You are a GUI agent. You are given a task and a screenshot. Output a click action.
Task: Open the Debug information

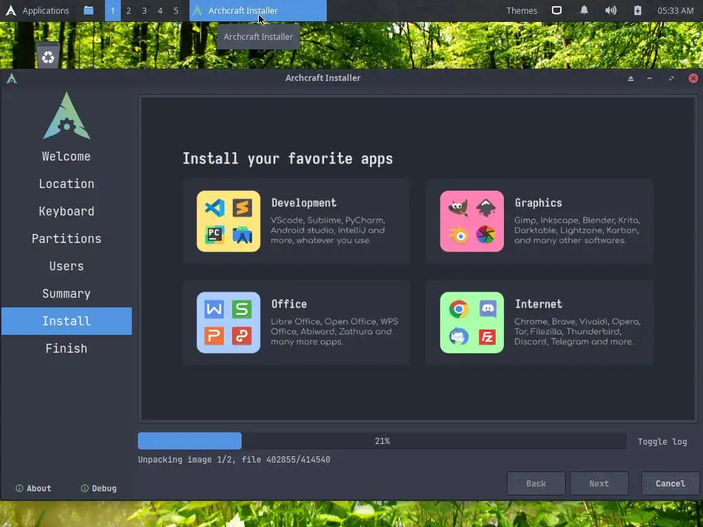[x=99, y=489]
